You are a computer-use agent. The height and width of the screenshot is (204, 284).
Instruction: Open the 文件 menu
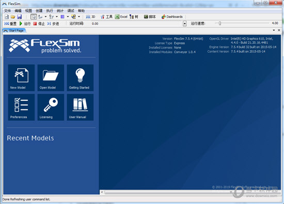click(7, 11)
